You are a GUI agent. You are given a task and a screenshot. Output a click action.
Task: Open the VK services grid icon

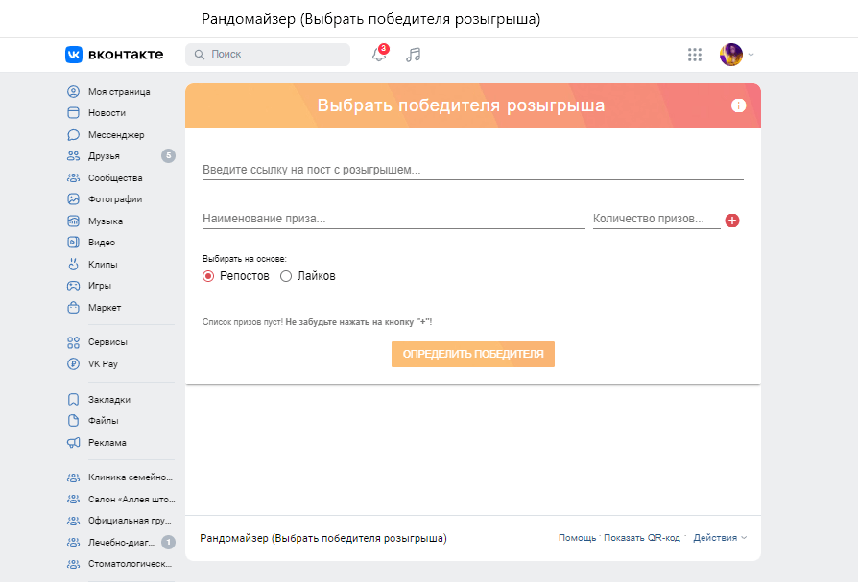coord(695,55)
